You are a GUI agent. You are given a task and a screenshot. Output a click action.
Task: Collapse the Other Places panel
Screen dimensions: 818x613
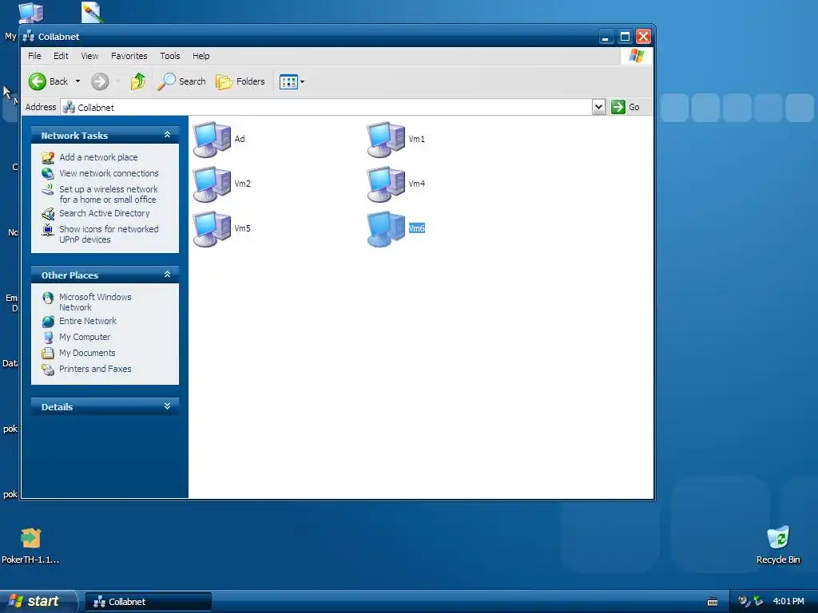point(167,275)
